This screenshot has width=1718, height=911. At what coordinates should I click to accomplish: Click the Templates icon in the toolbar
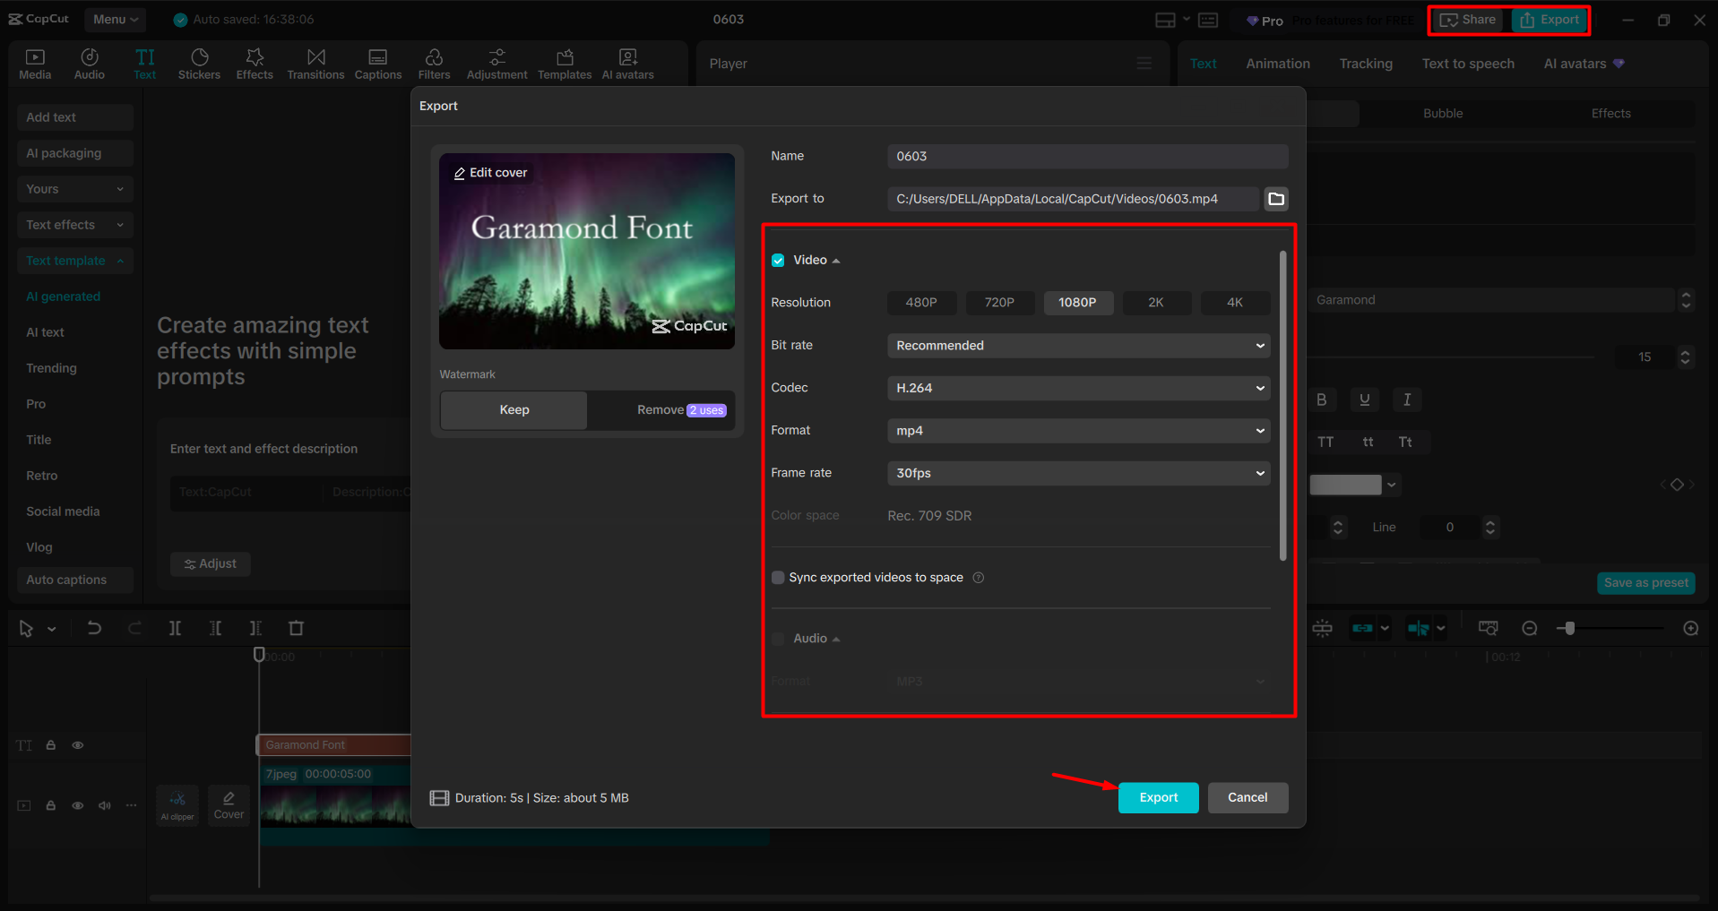pos(564,63)
